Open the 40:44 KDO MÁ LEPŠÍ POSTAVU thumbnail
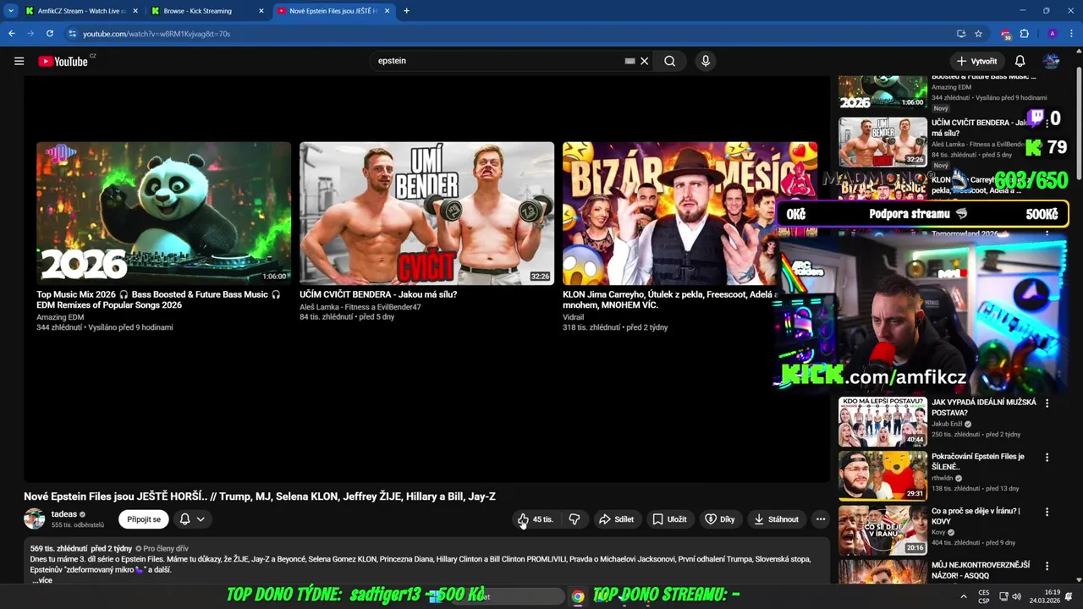 [882, 421]
